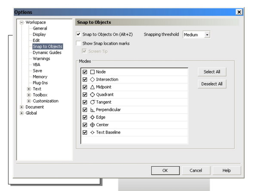The width and height of the screenshot is (258, 191).
Task: Click the Deselect All button
Action: coord(212,84)
